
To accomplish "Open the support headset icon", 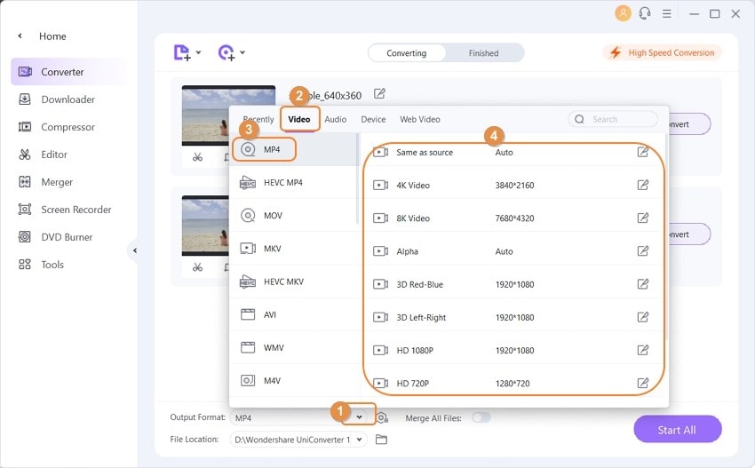I will coord(645,13).
